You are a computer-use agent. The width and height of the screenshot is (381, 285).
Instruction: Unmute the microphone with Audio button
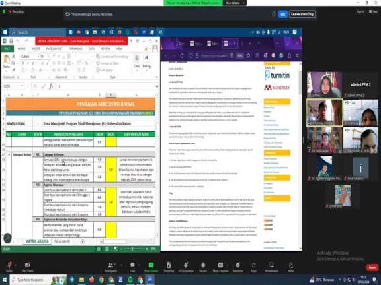pyautogui.click(x=9, y=267)
